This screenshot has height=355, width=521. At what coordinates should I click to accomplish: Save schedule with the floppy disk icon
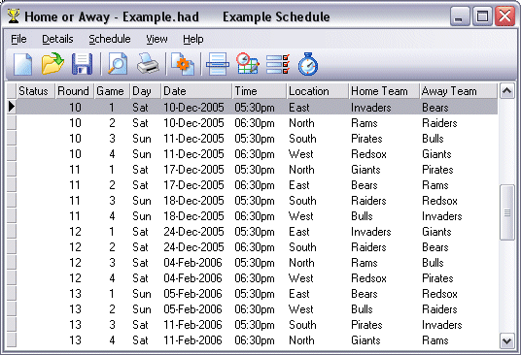point(82,64)
